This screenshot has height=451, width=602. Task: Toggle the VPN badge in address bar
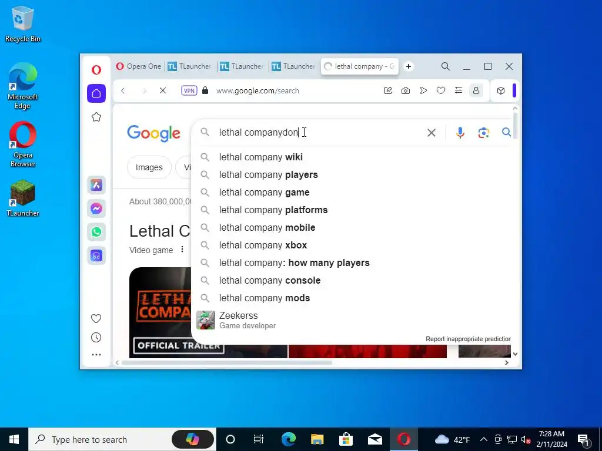(189, 90)
